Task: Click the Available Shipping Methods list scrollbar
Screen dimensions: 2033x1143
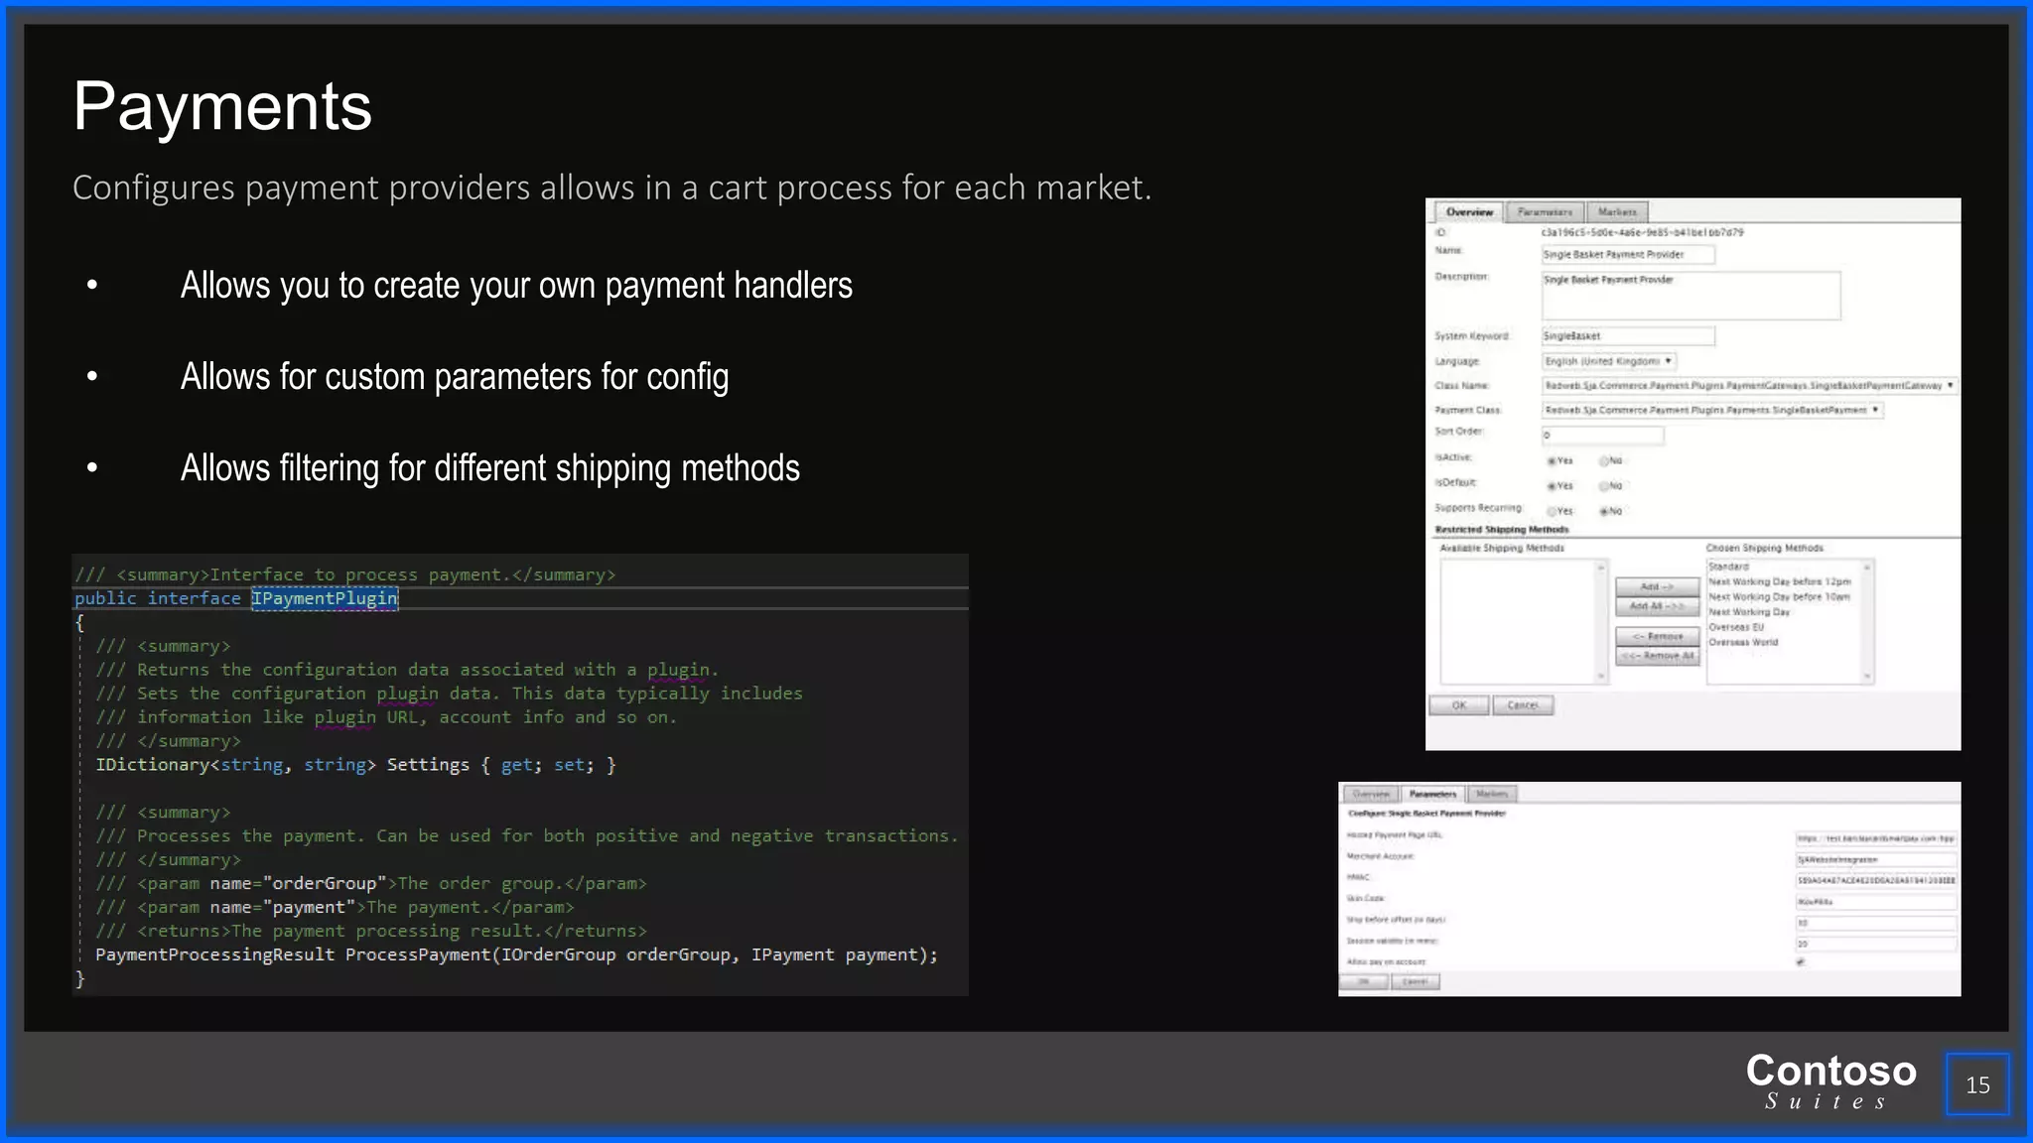Action: tap(1600, 621)
